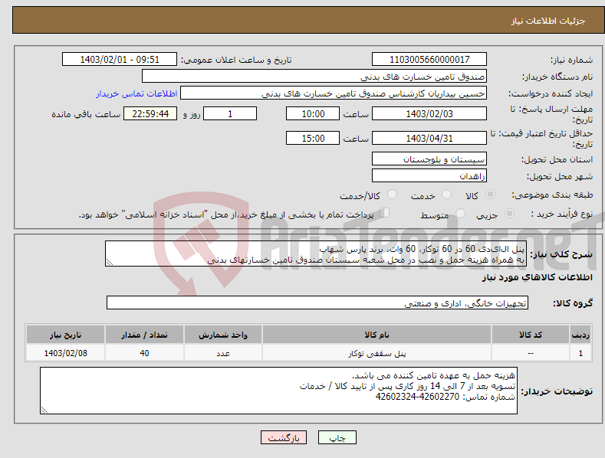The width and height of the screenshot is (605, 458).
Task: Click the توضیحات خریدار notes textarea
Action: (x=278, y=391)
